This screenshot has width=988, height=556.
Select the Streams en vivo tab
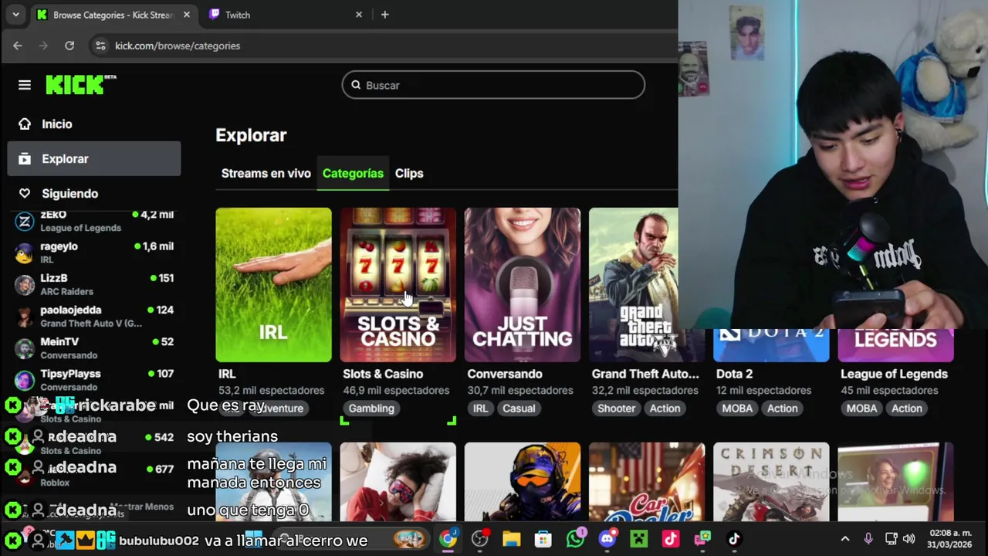266,173
